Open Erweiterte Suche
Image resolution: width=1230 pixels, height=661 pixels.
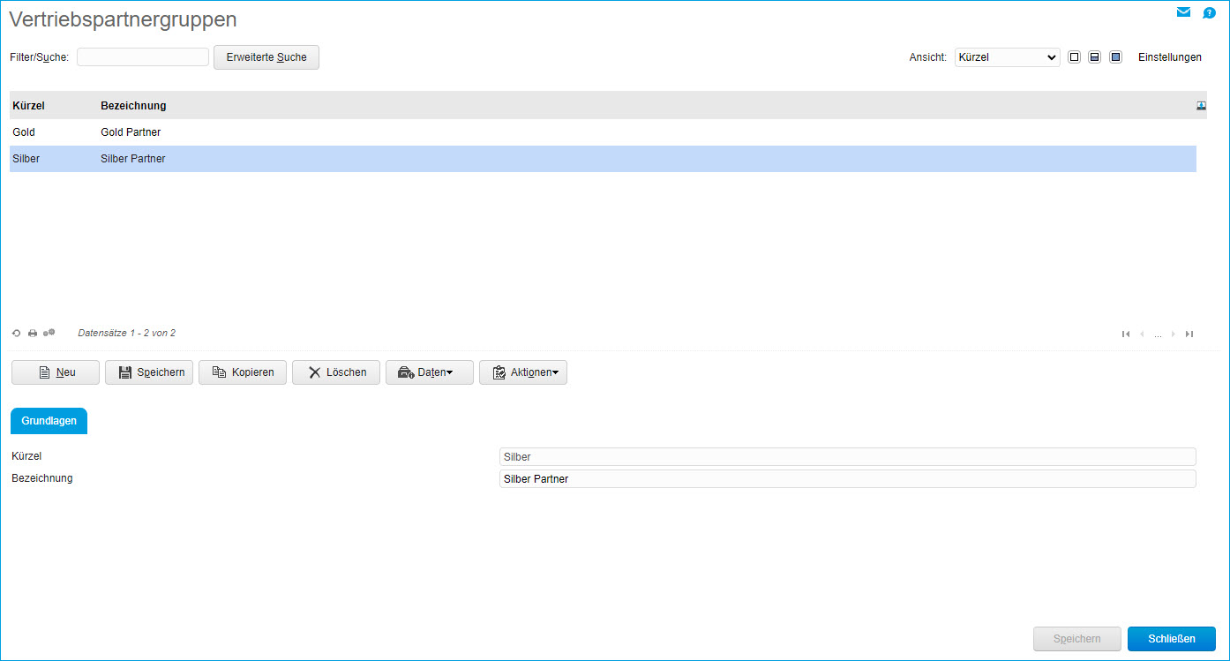point(266,57)
